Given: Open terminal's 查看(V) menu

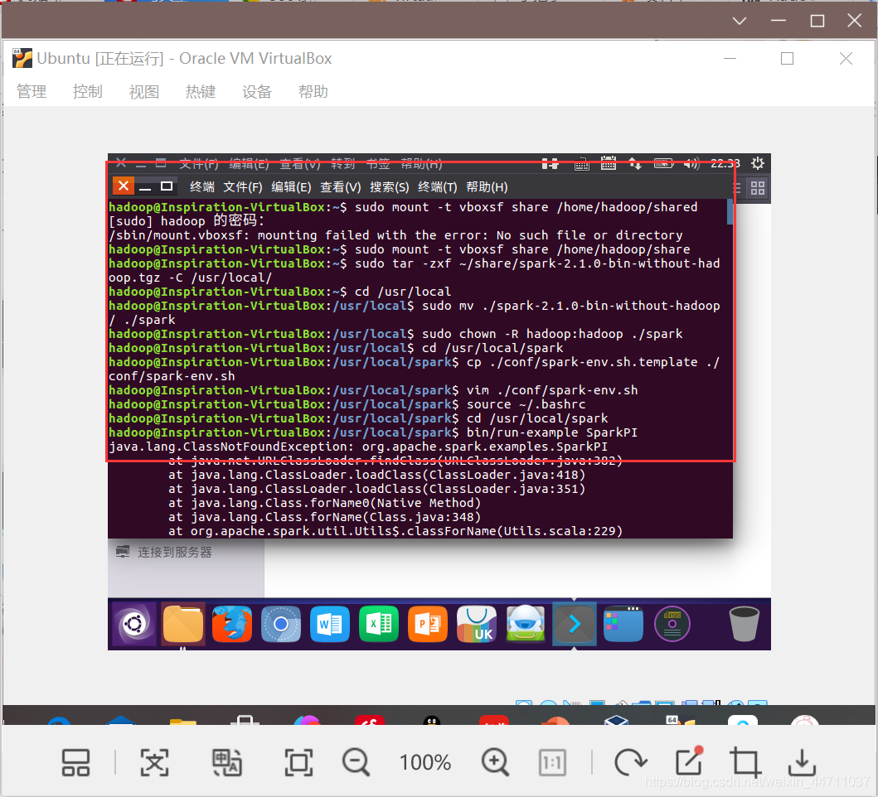Looking at the screenshot, I should tap(341, 187).
